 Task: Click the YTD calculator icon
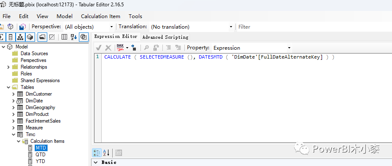coord(30,161)
